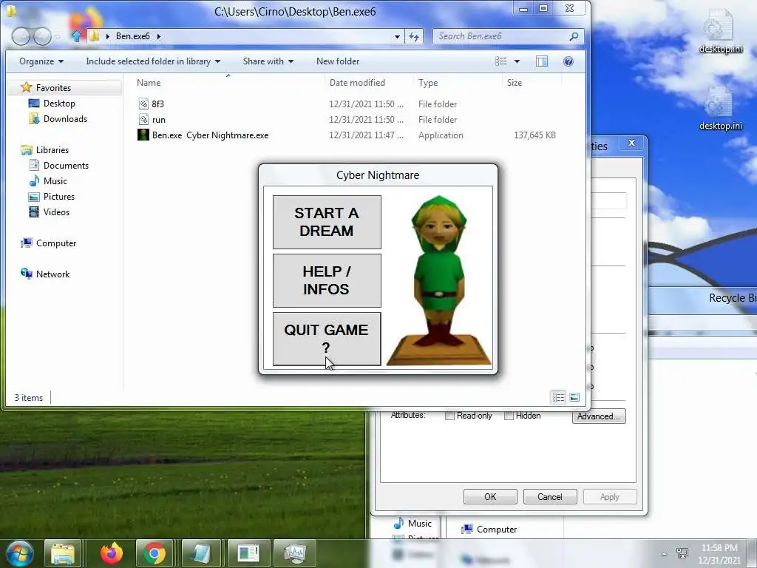
Task: Switch to details view icon in status bar
Action: [559, 397]
